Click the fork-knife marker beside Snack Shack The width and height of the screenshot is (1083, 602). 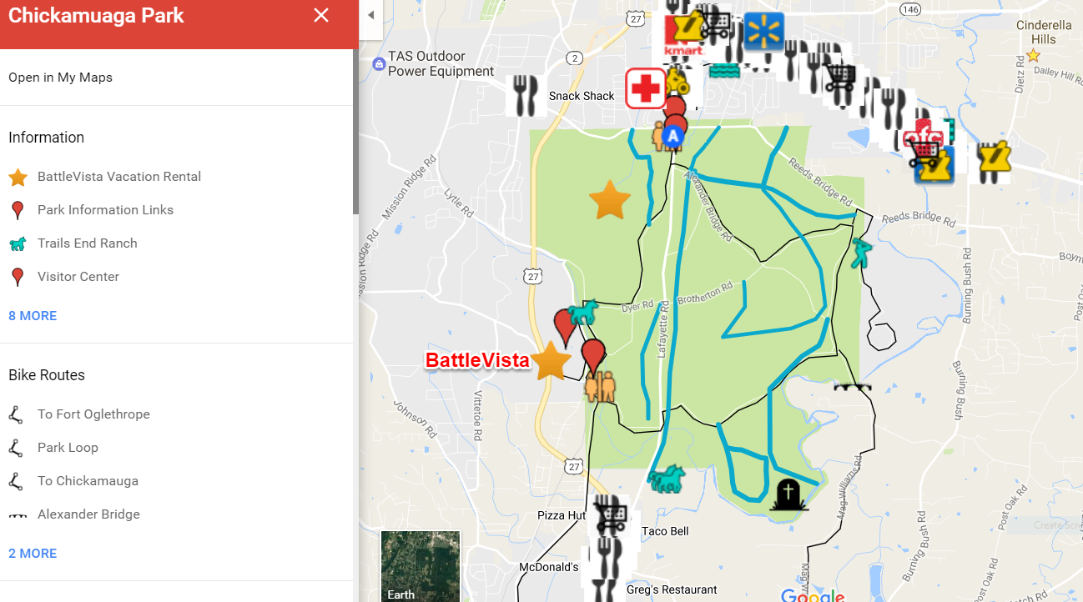click(526, 95)
